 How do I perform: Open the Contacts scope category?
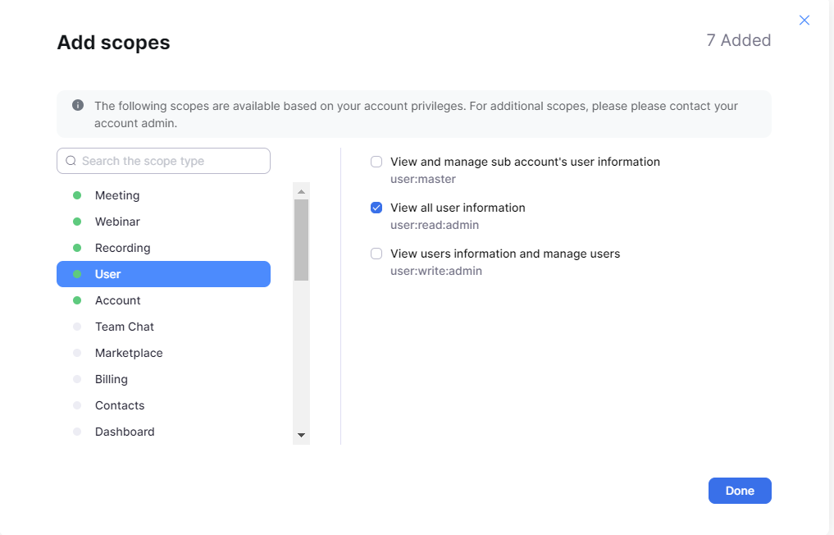(x=120, y=405)
